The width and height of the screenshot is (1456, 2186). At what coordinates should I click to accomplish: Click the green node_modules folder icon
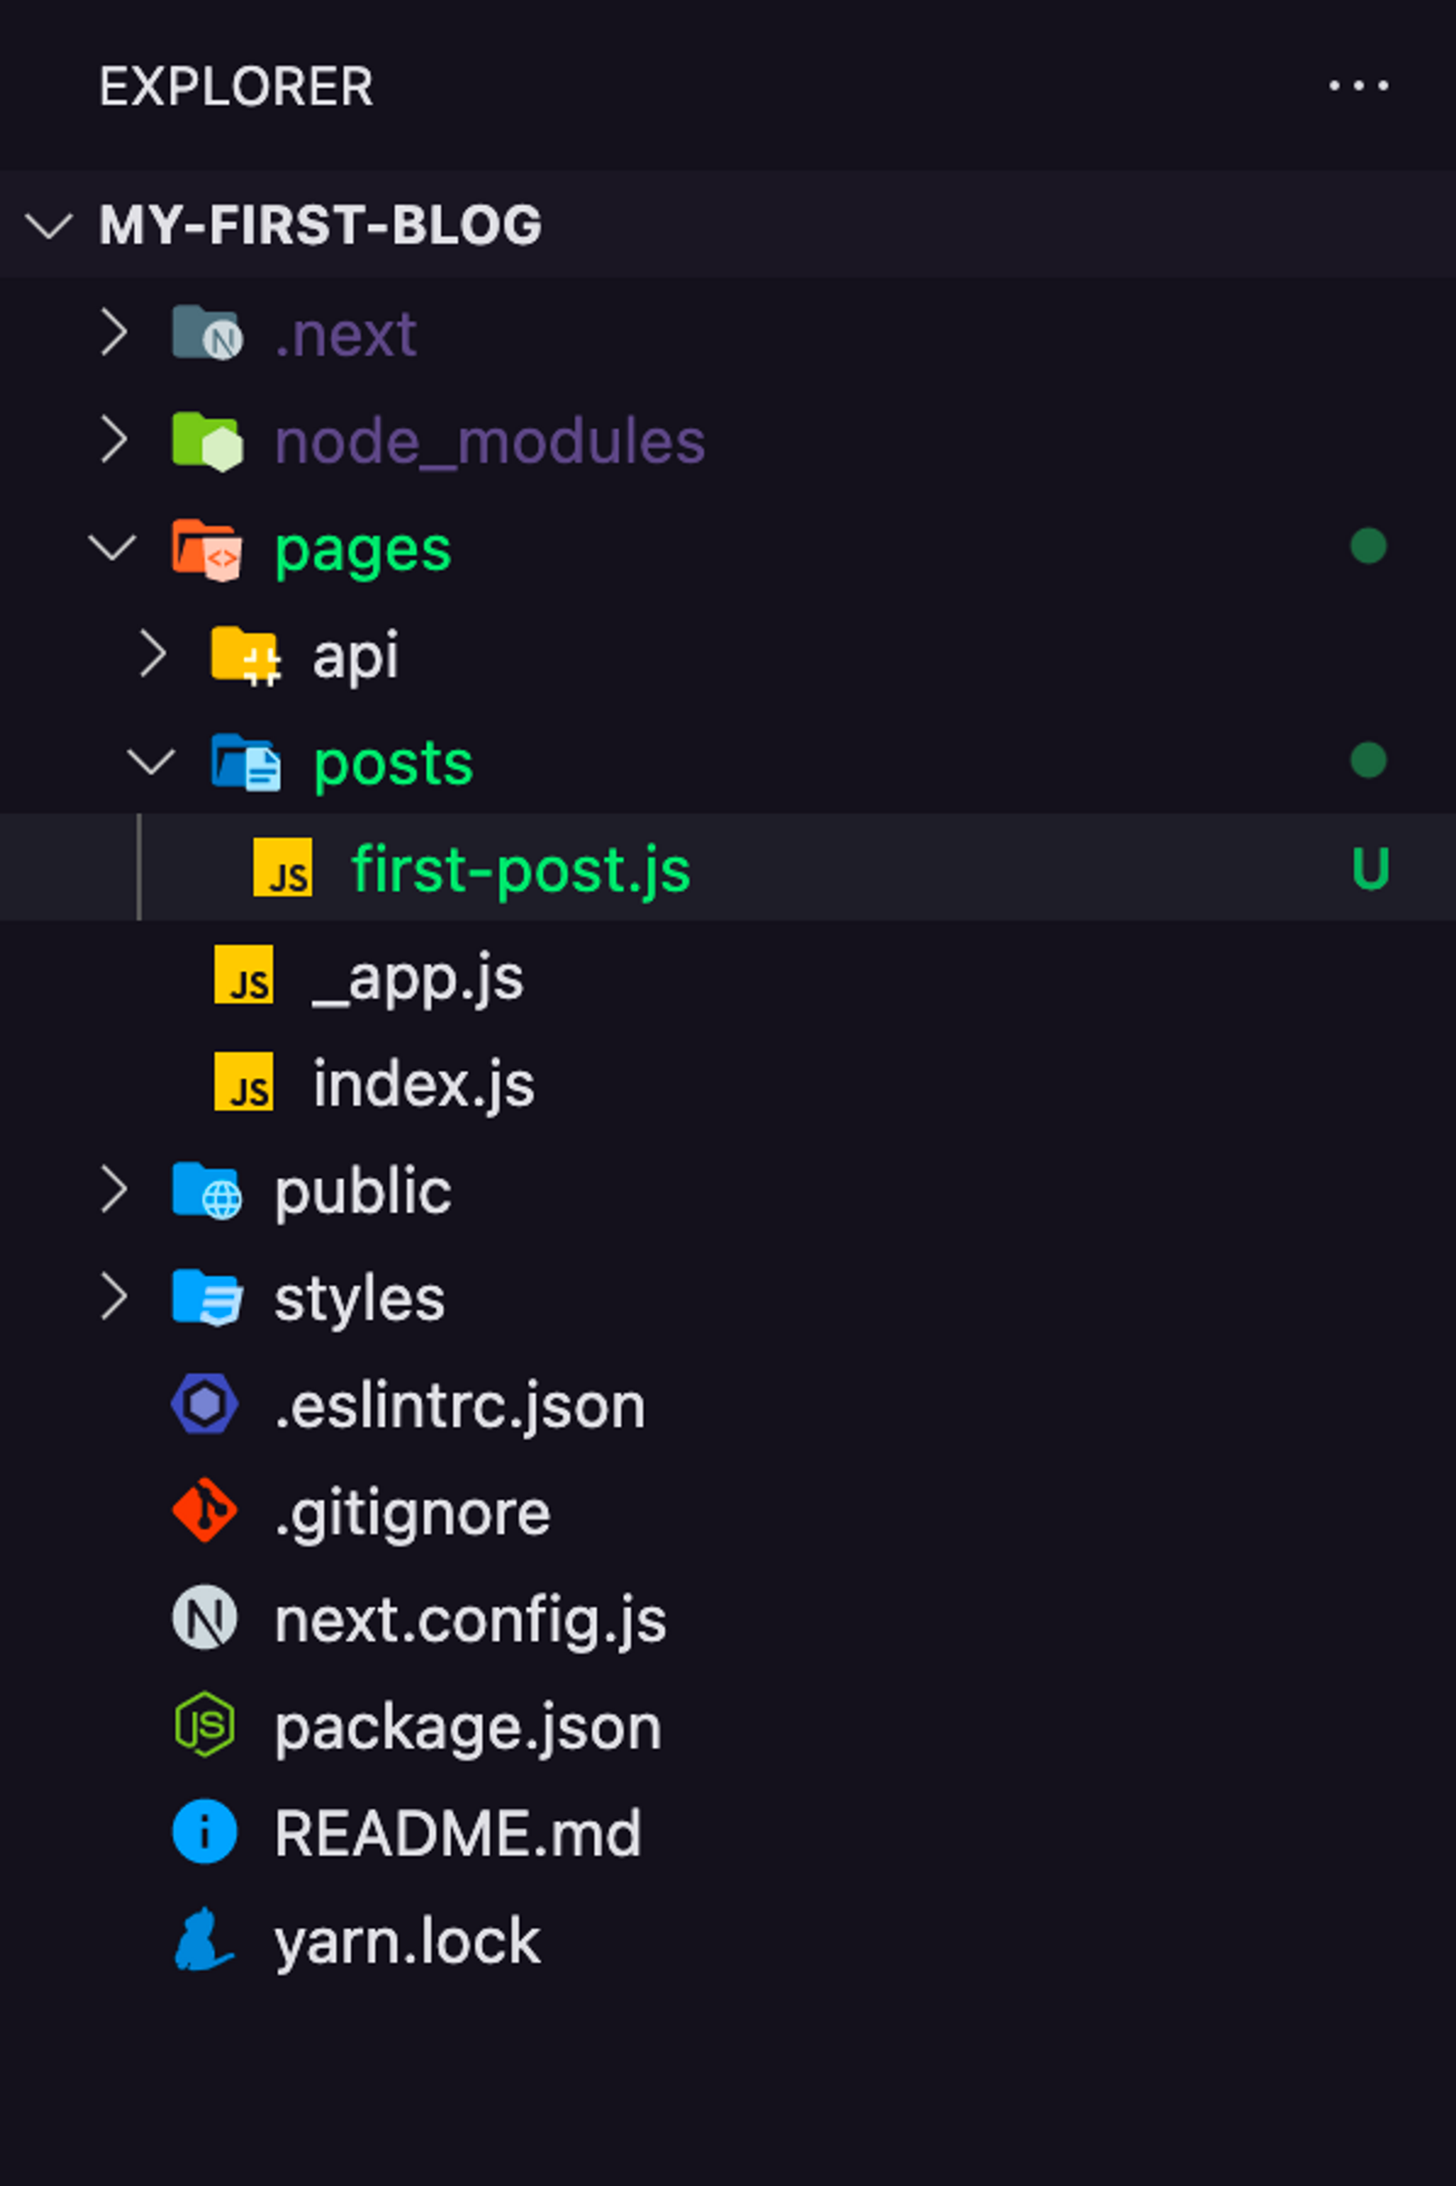207,441
